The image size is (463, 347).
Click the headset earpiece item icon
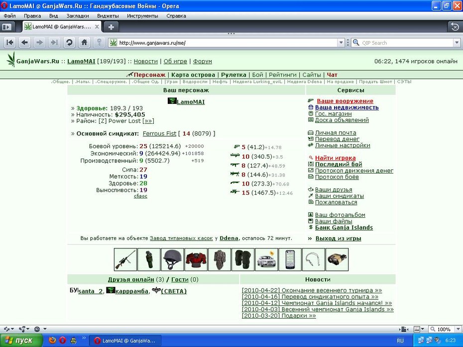click(x=313, y=260)
